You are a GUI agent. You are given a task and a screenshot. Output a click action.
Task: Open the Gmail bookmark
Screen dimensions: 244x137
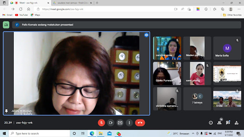coord(7,15)
